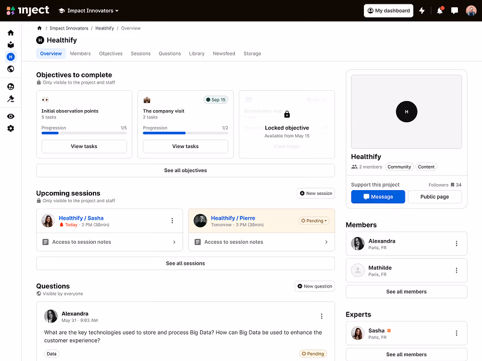This screenshot has width=482, height=361.
Task: Switch to the Sessions tab
Action: pyautogui.click(x=140, y=54)
